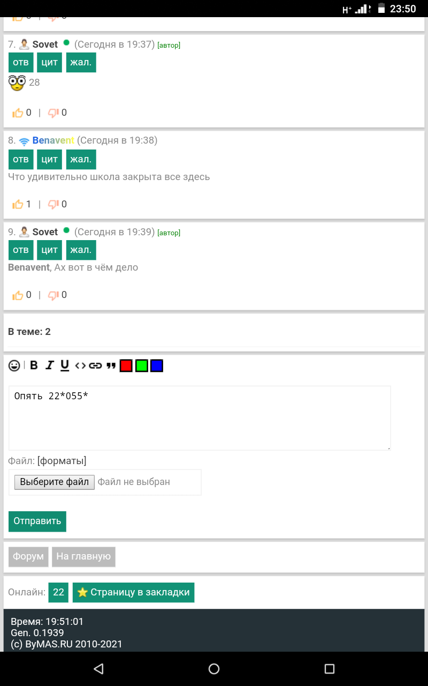Dislike Sovet's post number 9
Image resolution: width=428 pixels, height=686 pixels.
(x=53, y=295)
